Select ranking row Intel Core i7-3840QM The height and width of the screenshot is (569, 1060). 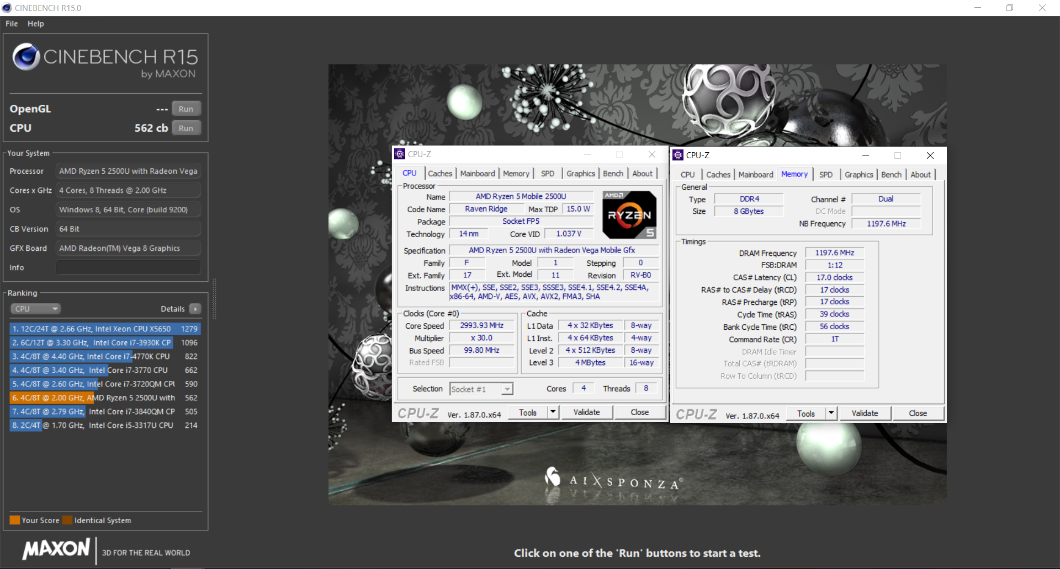pos(105,411)
